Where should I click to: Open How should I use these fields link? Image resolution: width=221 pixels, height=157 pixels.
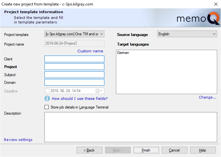[x=80, y=99]
